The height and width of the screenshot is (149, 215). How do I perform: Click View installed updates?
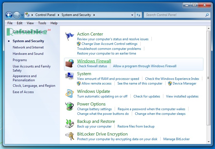(x=182, y=96)
